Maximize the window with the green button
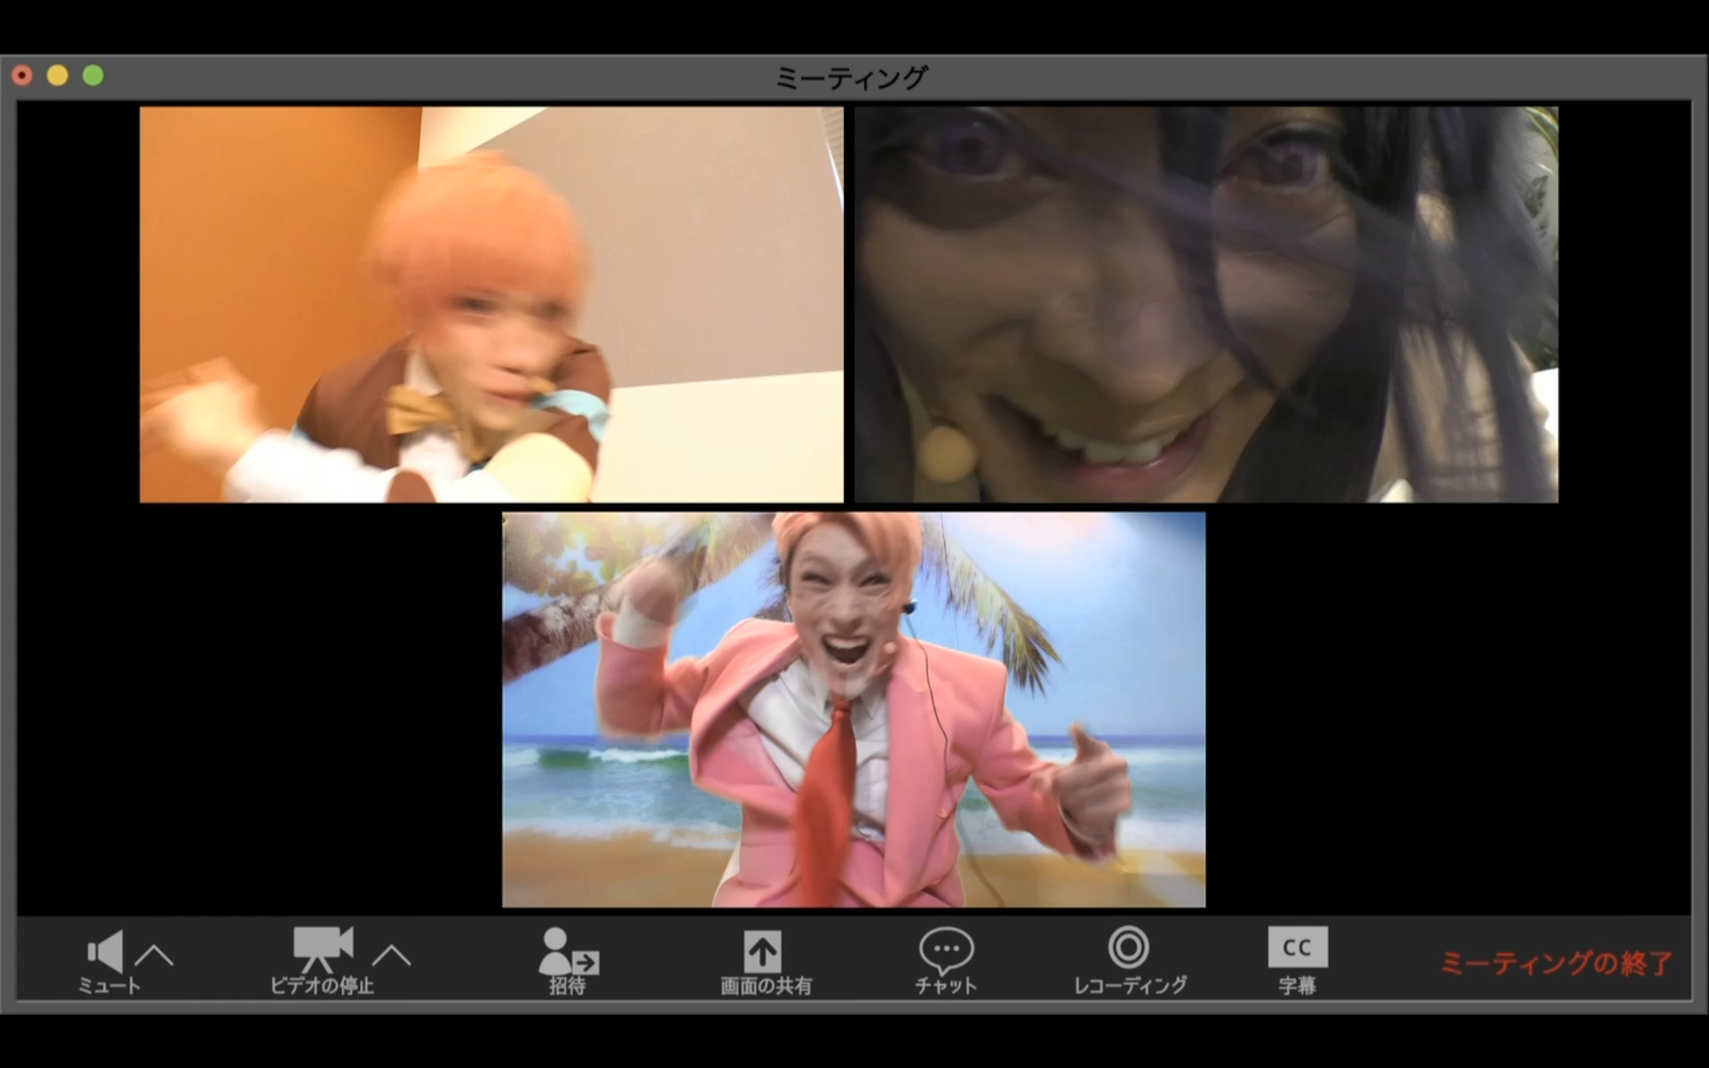The height and width of the screenshot is (1068, 1709). coord(93,76)
